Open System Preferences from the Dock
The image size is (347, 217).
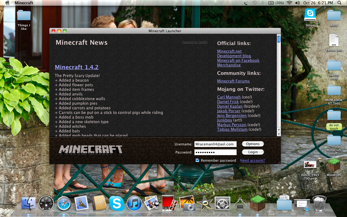[x=222, y=204]
